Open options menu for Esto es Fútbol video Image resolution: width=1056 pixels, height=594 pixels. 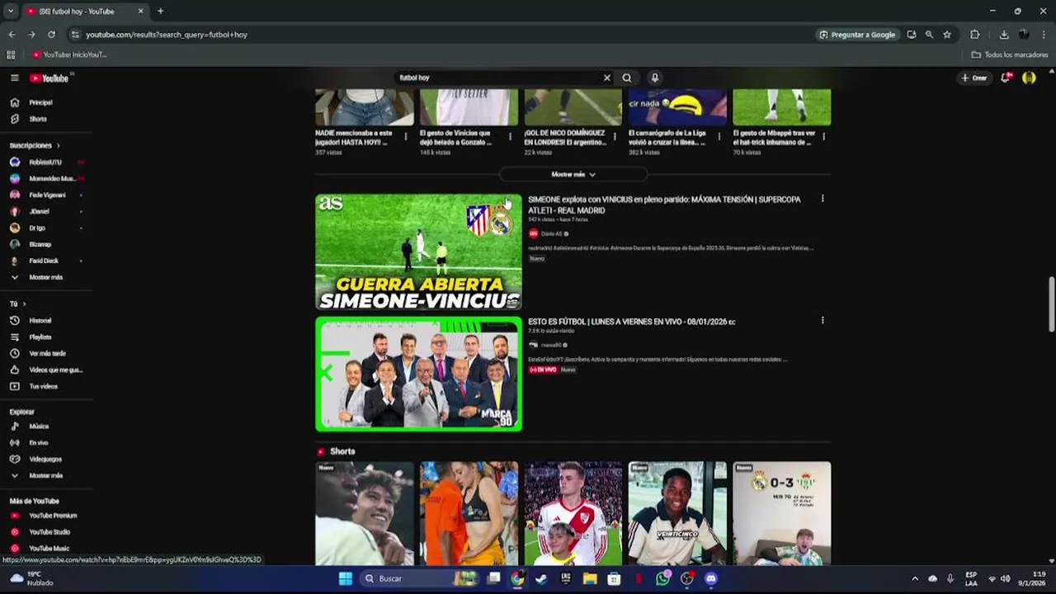point(822,320)
